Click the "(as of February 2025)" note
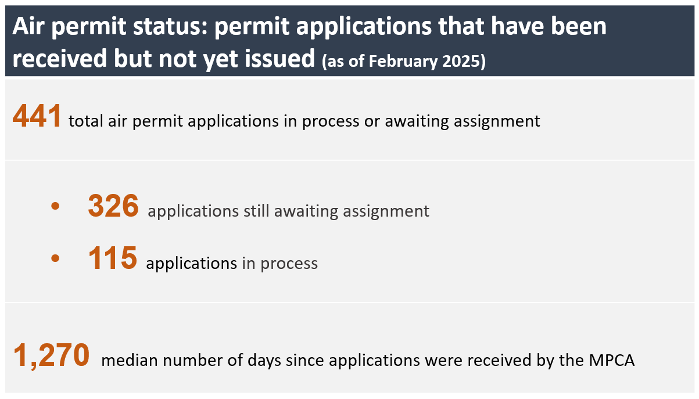The height and width of the screenshot is (399, 699). [x=404, y=62]
